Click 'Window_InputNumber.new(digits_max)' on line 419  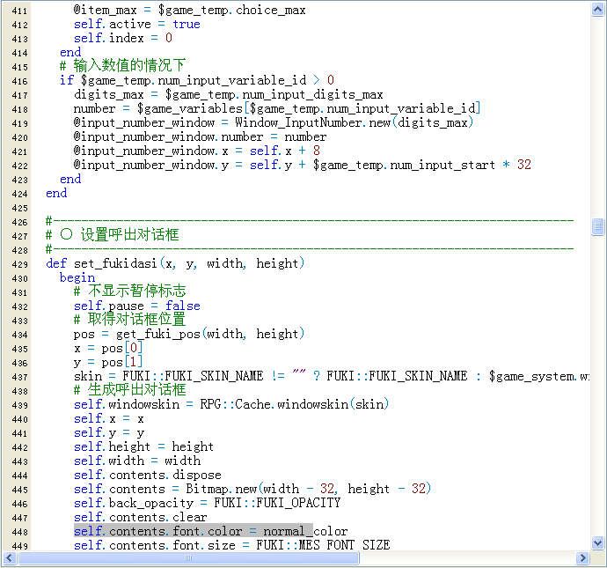(x=355, y=122)
